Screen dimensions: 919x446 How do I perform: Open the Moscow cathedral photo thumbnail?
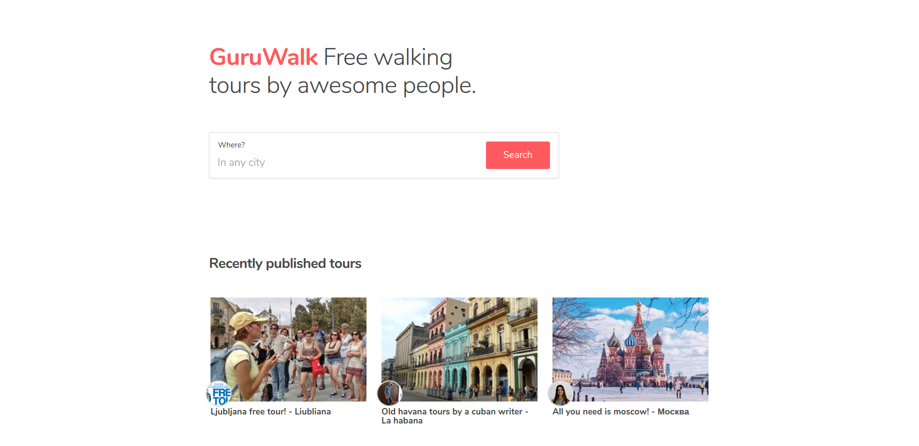(x=630, y=349)
